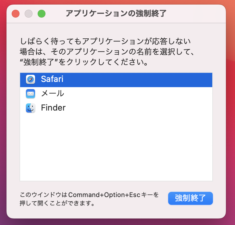This screenshot has height=225, width=235.
Task: Select the Finder name in the list
Action: [53, 108]
